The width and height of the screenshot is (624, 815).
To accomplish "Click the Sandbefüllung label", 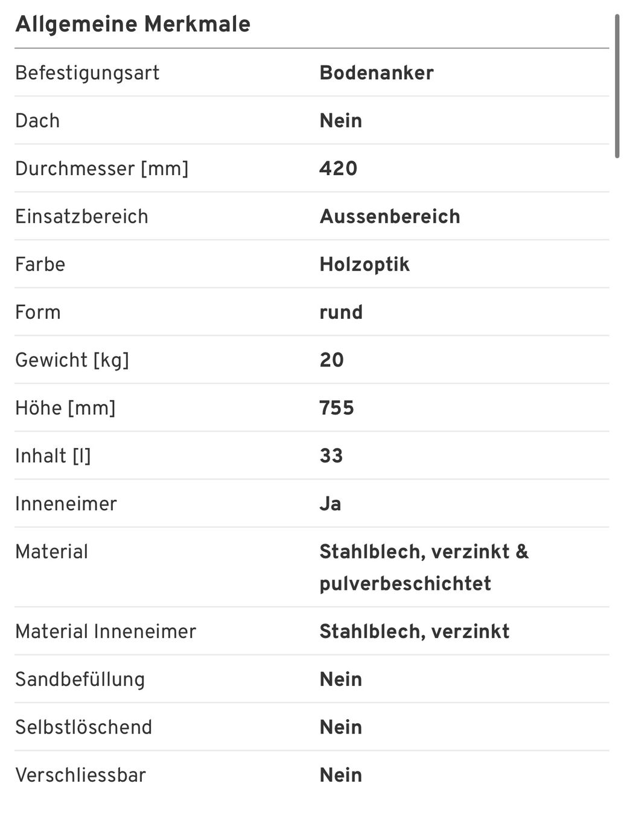I will pyautogui.click(x=80, y=679).
